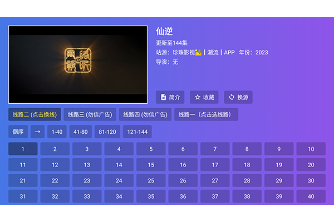The width and height of the screenshot is (334, 222).
Task: Select episode 12
Action: tap(55, 165)
